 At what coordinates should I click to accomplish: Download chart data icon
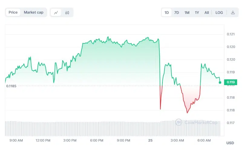233,12
